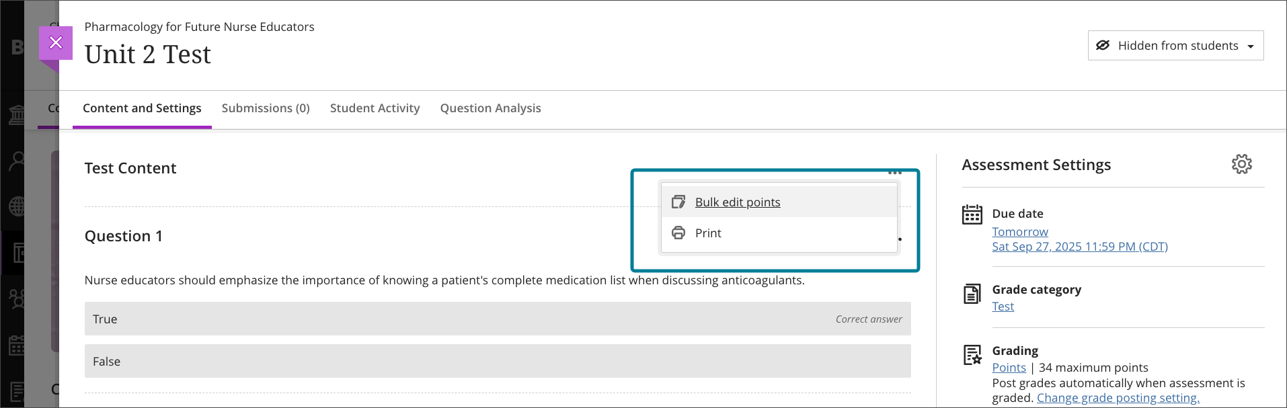Open the Student Activity tab

click(375, 108)
